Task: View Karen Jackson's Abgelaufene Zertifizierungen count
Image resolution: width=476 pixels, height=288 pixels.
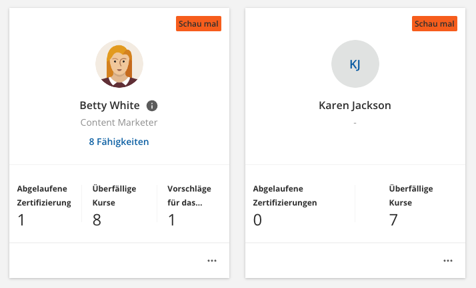Action: pyautogui.click(x=285, y=206)
